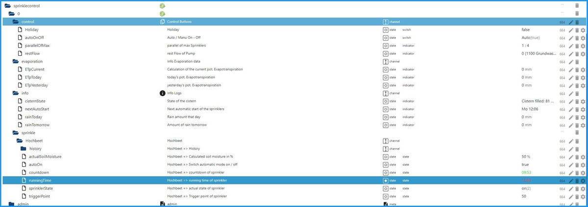Edit the evaporation channel object
Viewport: 588px width, 207px height.
pos(571,62)
